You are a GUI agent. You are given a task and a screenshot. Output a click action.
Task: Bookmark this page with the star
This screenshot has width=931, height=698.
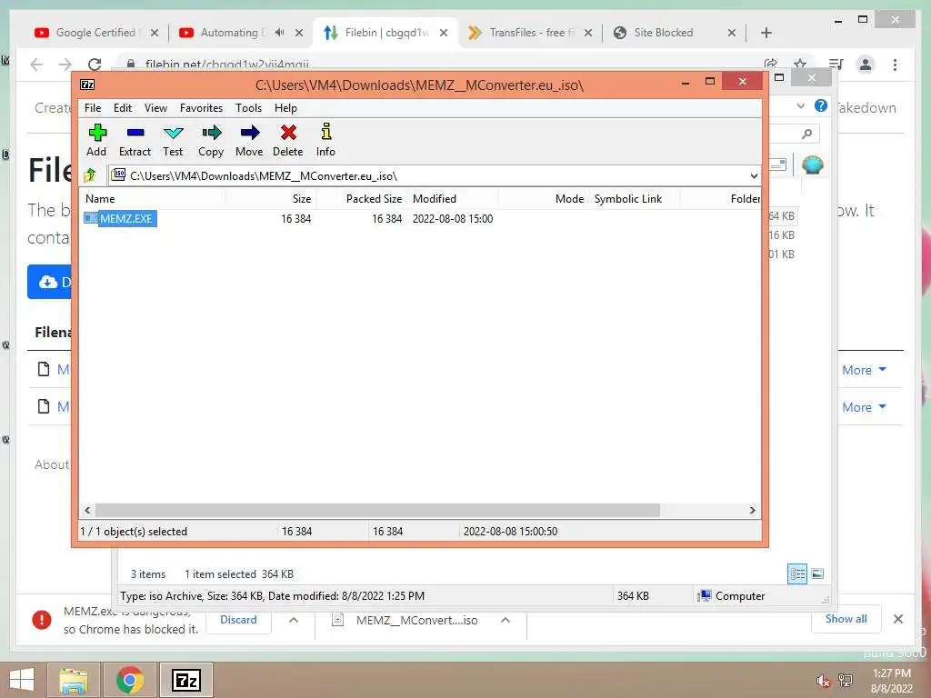800,65
